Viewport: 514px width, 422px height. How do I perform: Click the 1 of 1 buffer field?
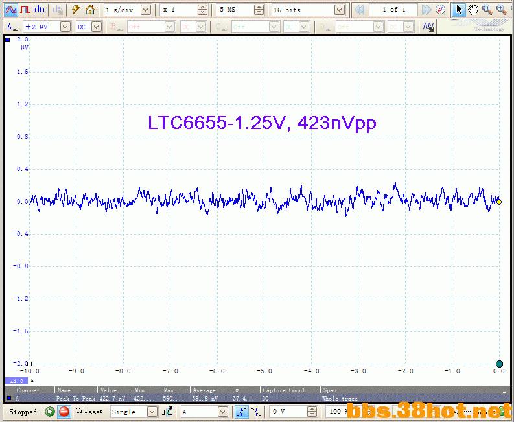coord(393,10)
